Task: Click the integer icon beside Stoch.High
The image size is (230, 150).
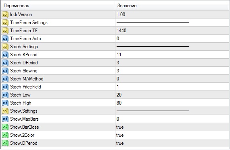Action: point(5,103)
